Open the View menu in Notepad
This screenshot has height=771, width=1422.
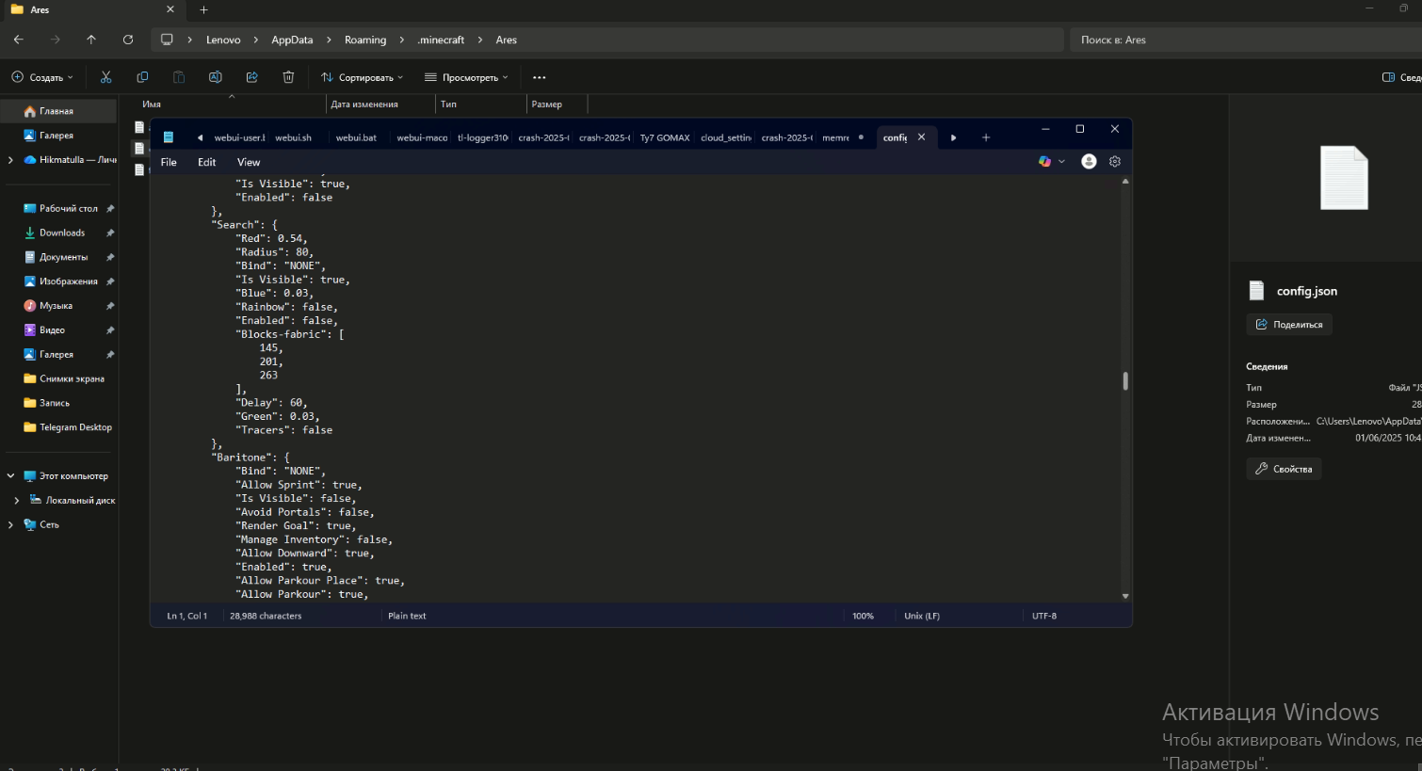click(248, 161)
